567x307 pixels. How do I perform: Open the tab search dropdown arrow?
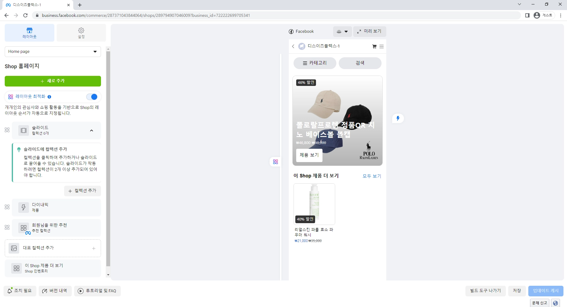(x=519, y=4)
